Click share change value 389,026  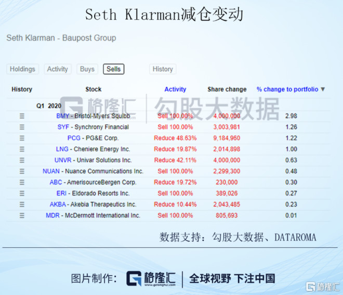[227, 193]
